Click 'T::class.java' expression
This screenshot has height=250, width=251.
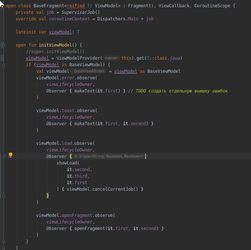pos(163,58)
